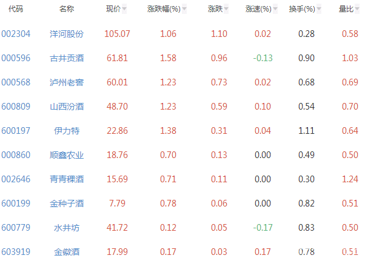This screenshot has height=261, width=365.
Task: Click 涨跌幅 value 0.70 for 顺鑫农业
Action: (168, 155)
